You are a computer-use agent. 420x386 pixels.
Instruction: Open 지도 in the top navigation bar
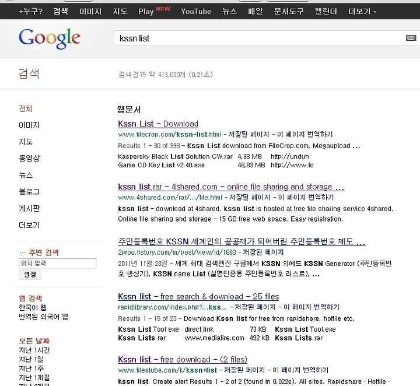click(x=120, y=11)
